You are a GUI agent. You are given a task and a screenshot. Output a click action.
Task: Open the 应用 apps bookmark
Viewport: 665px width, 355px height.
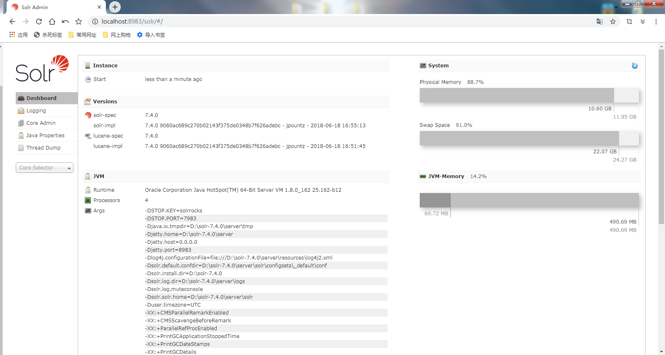pyautogui.click(x=19, y=35)
